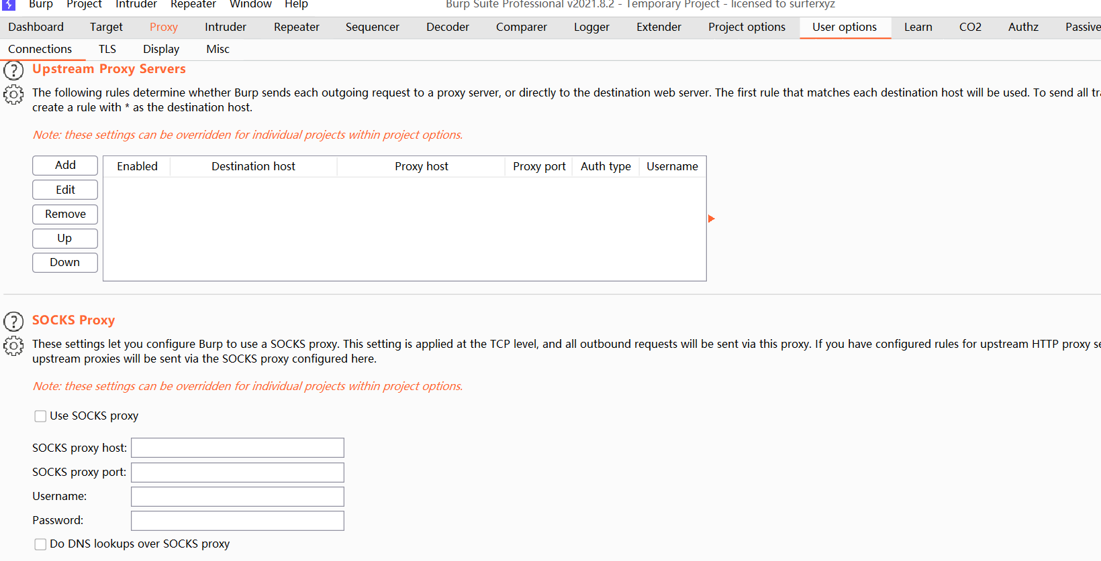Click the Up button

point(65,239)
